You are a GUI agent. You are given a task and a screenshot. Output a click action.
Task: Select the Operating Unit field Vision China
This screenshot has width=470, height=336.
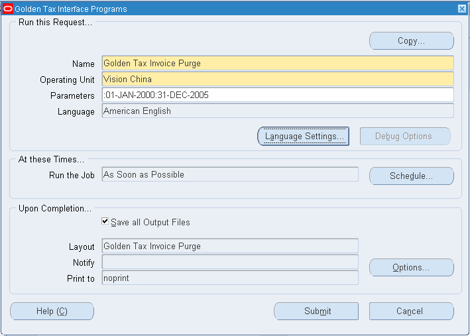(x=278, y=79)
